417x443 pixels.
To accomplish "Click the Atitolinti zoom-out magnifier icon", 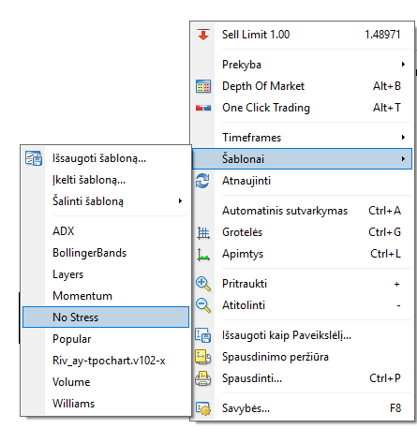I will point(203,305).
